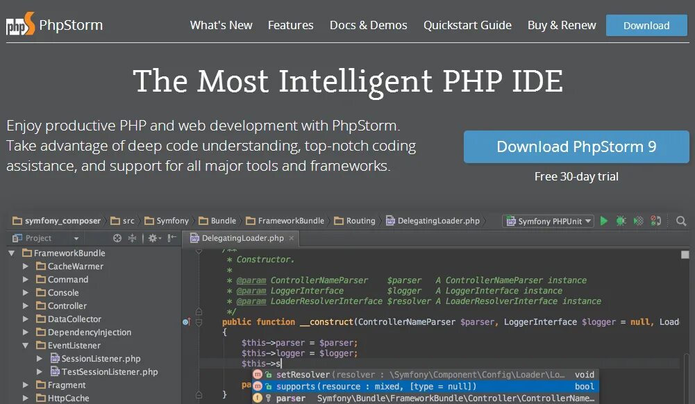Expand the DataCollector folder arrow
Screen dimensions: 695x404
point(26,319)
